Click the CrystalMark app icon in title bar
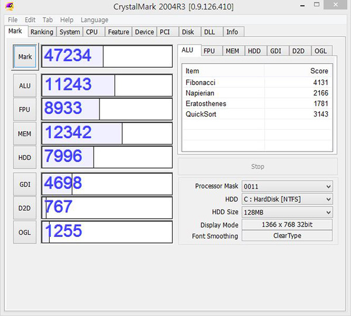Viewport: 351px width, 316px height. click(9, 6)
